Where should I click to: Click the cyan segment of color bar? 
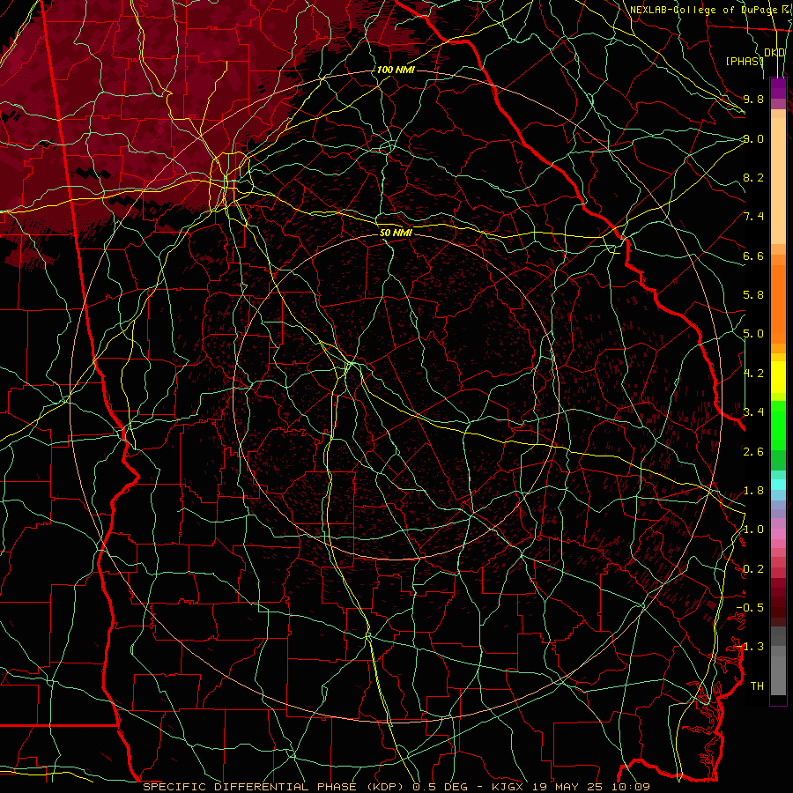pyautogui.click(x=778, y=485)
